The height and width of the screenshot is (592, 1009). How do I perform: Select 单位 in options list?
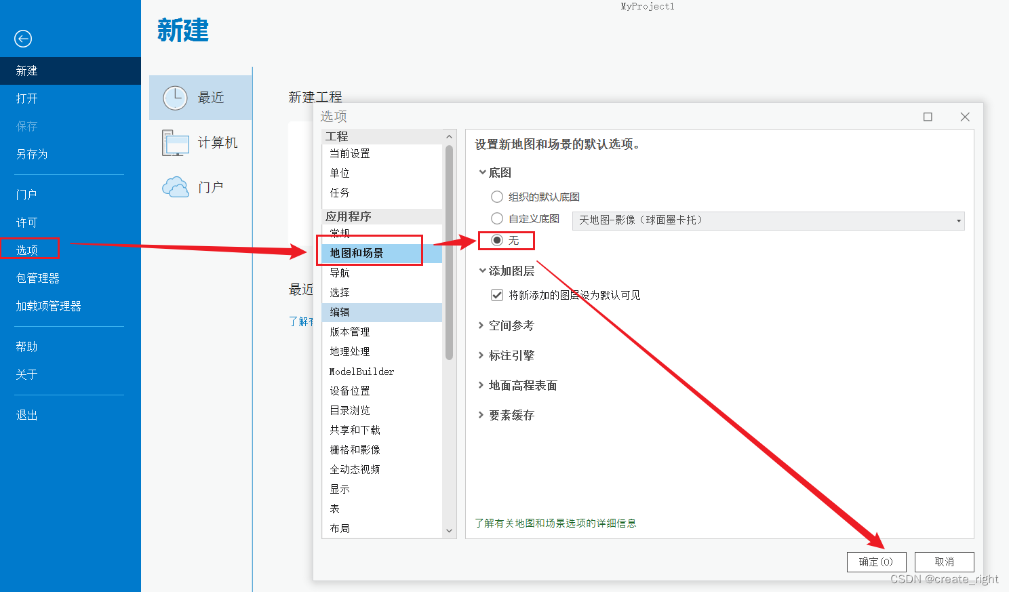click(x=382, y=174)
